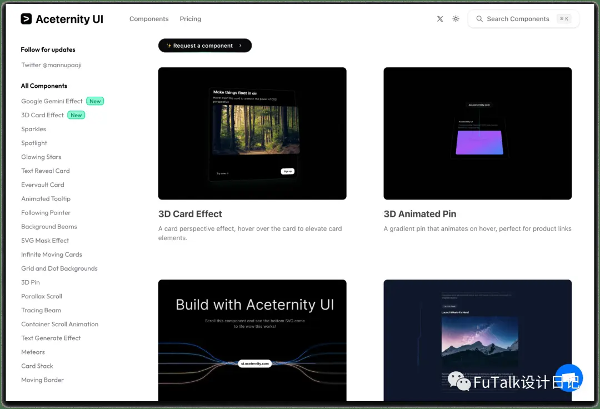Open Text Generate Effect component
The width and height of the screenshot is (600, 409).
click(x=51, y=338)
